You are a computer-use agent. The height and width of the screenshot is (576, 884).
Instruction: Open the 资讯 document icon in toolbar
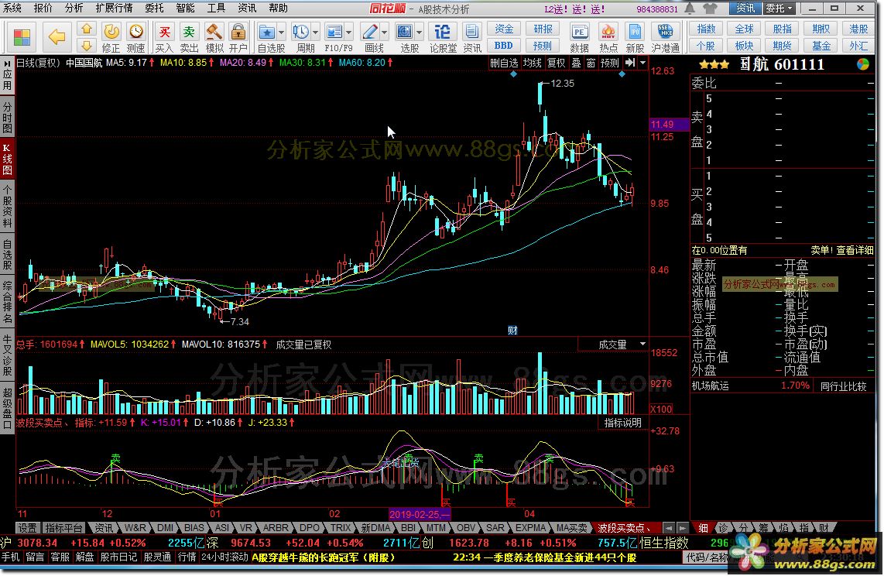click(x=472, y=32)
